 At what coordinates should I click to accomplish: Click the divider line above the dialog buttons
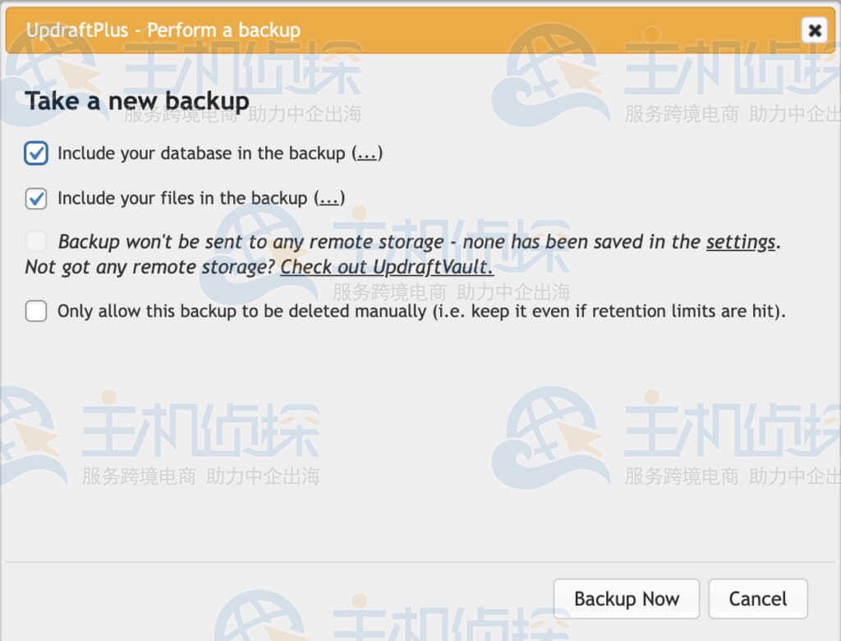pos(420,563)
